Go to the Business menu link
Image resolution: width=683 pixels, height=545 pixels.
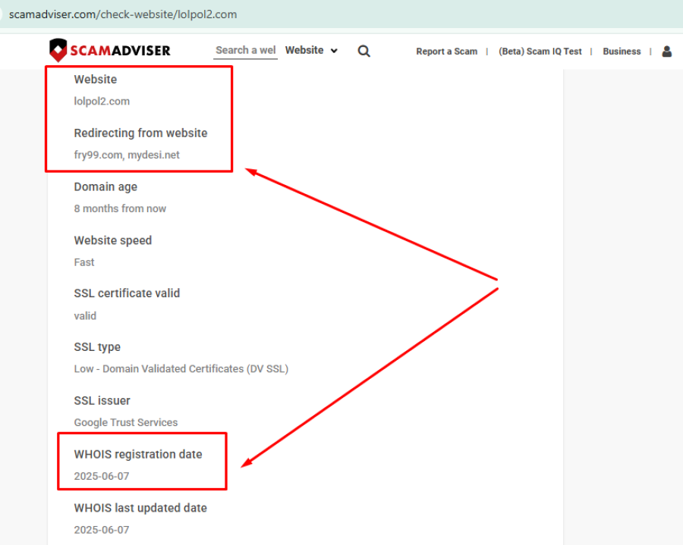pyautogui.click(x=622, y=52)
